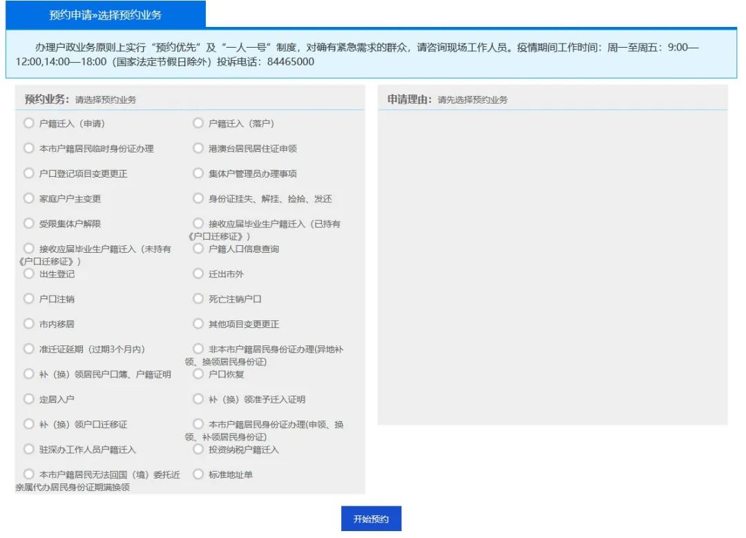Click the 预约业务 heading text

47,99
